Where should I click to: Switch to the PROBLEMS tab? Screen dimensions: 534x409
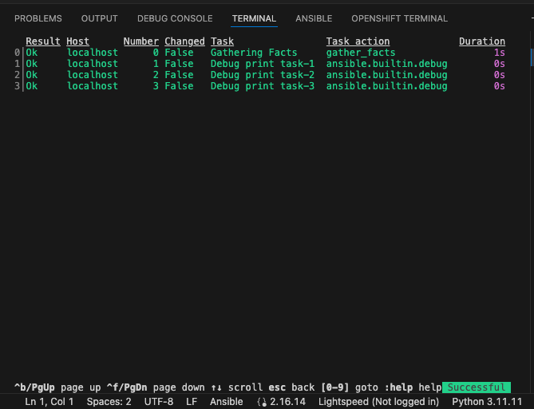pyautogui.click(x=38, y=18)
